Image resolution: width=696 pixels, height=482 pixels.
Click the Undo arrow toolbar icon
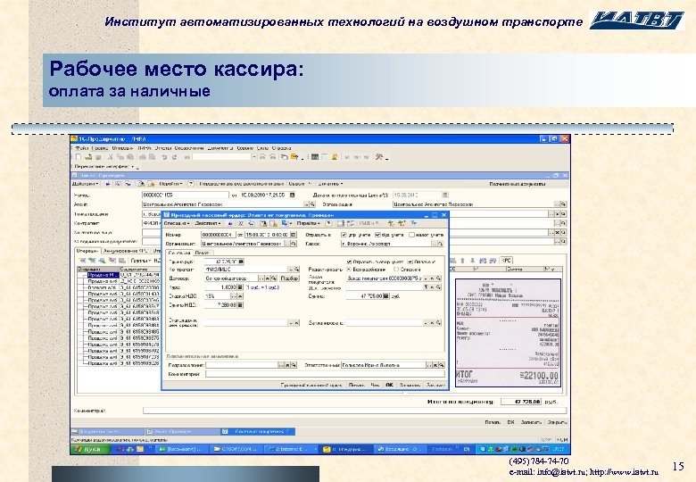164,157
